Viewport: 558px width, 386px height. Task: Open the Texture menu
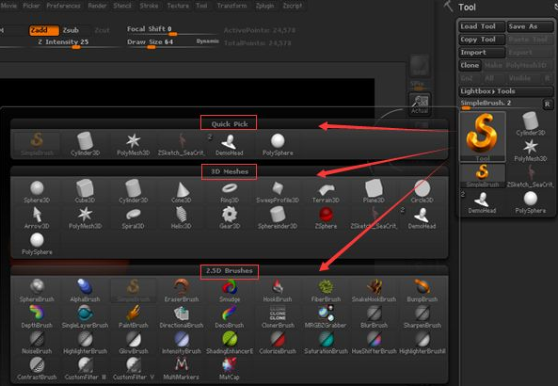click(x=178, y=6)
